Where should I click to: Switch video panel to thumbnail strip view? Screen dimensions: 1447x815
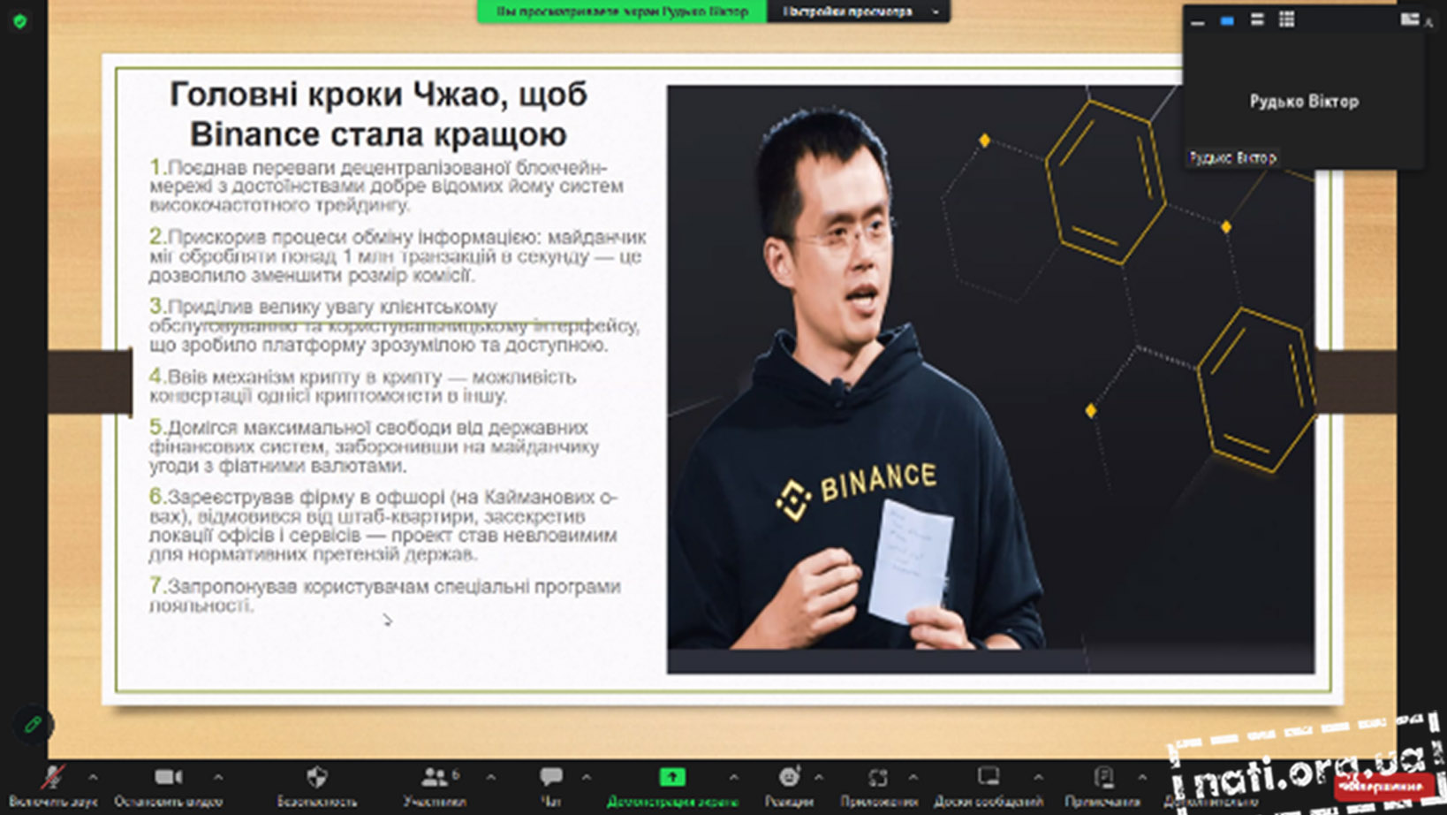pos(1257,20)
